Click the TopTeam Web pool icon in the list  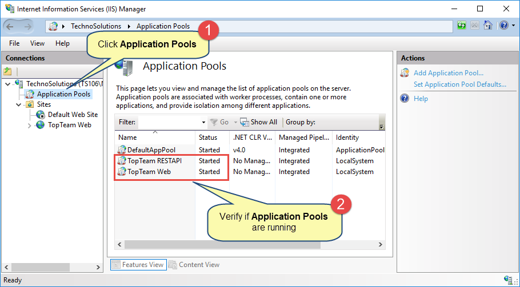coord(122,172)
